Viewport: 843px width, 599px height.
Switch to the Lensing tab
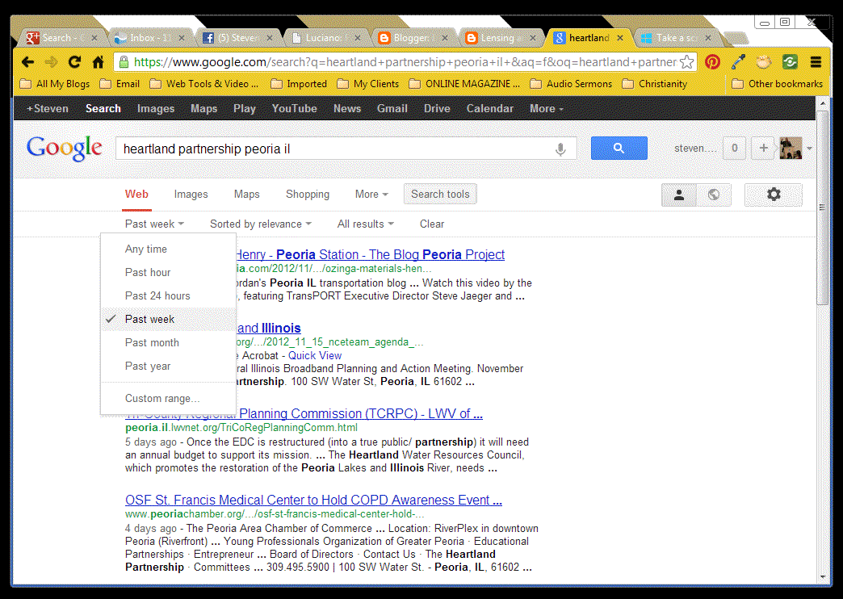coord(500,38)
